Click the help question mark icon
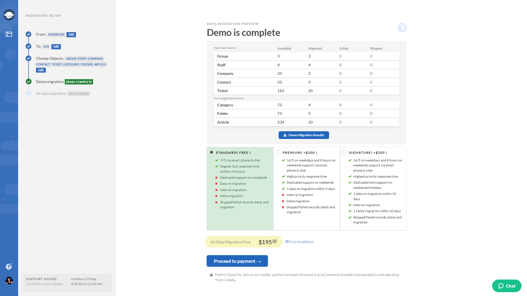The height and width of the screenshot is (296, 527). coord(402,28)
